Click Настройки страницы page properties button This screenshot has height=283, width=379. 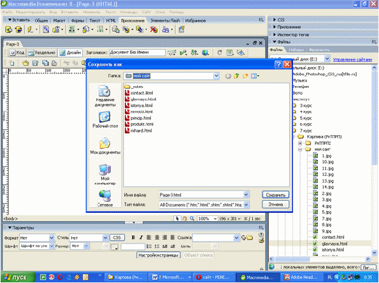tap(159, 256)
